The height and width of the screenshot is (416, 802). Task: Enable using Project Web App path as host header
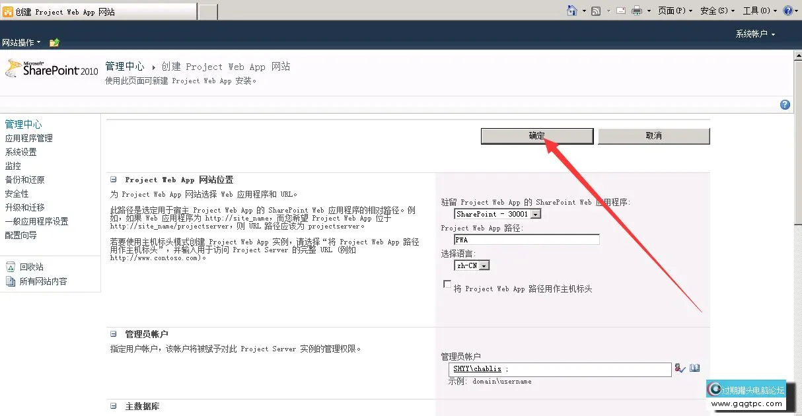click(x=447, y=285)
